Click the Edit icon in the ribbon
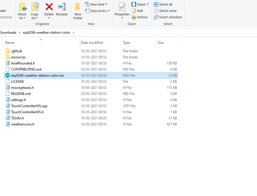This screenshot has height=196, width=257. pyautogui.click(x=134, y=11)
